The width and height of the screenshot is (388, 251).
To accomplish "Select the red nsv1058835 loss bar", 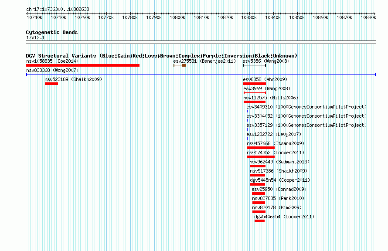I will click(x=83, y=65).
